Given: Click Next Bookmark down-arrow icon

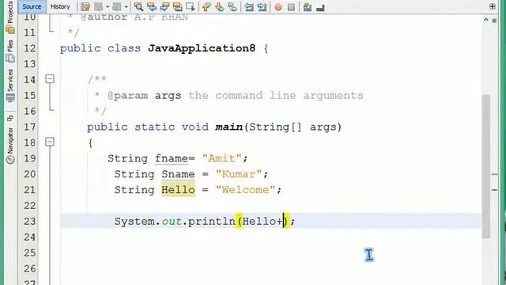Looking at the screenshot, I should (220, 7).
